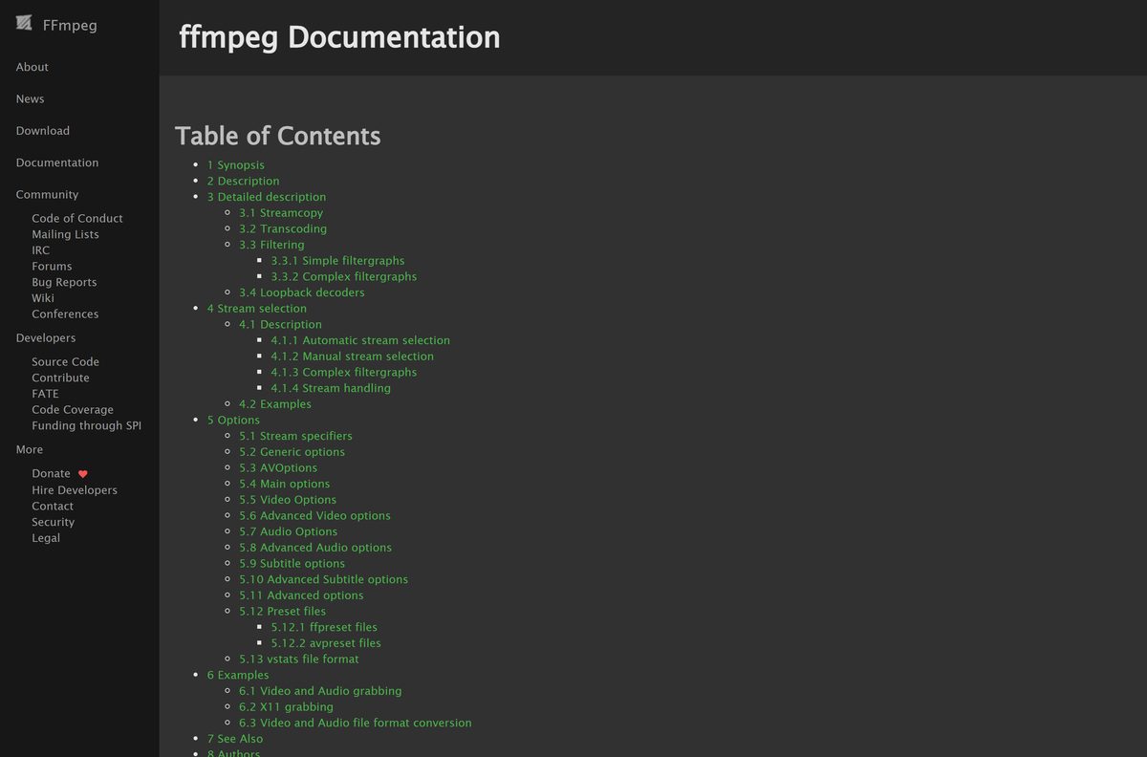This screenshot has width=1147, height=757.
Task: Open 5.9 Subtitle options
Action: click(x=292, y=563)
